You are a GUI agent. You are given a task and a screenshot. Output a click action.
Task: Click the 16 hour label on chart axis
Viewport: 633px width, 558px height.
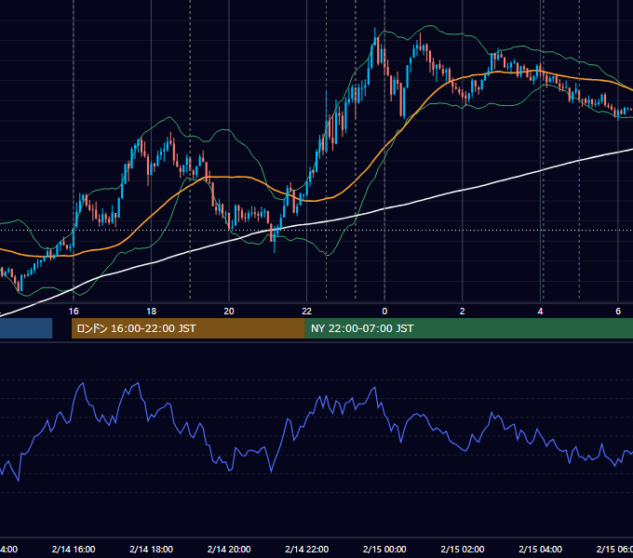pyautogui.click(x=74, y=312)
